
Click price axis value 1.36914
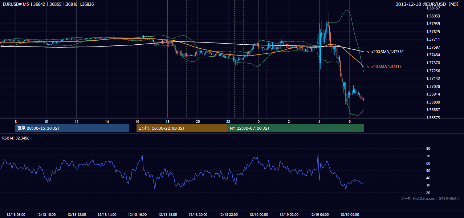click(433, 94)
